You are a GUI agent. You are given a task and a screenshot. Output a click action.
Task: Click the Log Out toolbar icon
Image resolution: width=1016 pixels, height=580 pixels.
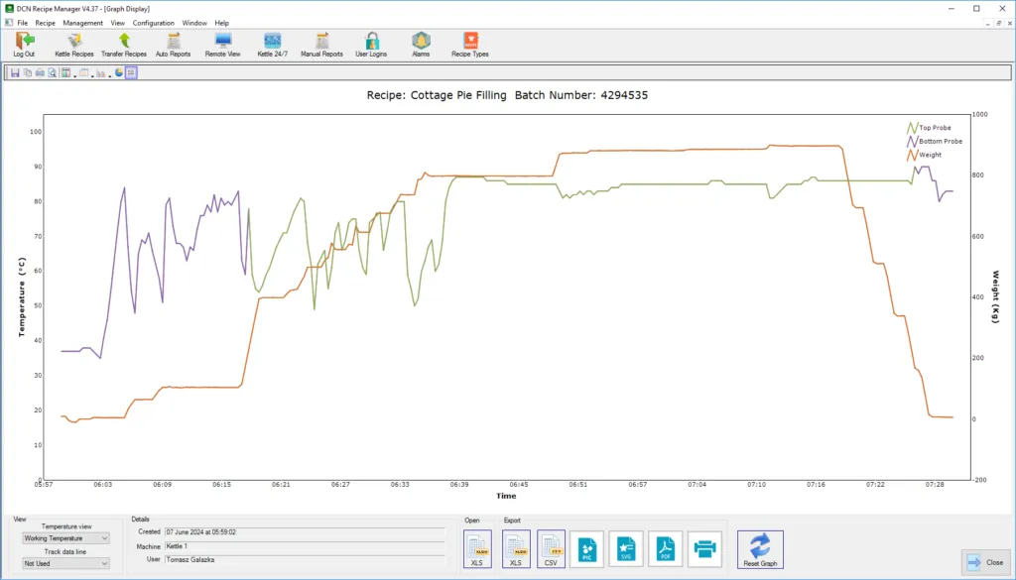point(24,45)
